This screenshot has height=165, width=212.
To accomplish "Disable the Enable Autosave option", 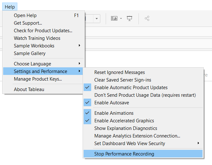I will click(x=111, y=103).
